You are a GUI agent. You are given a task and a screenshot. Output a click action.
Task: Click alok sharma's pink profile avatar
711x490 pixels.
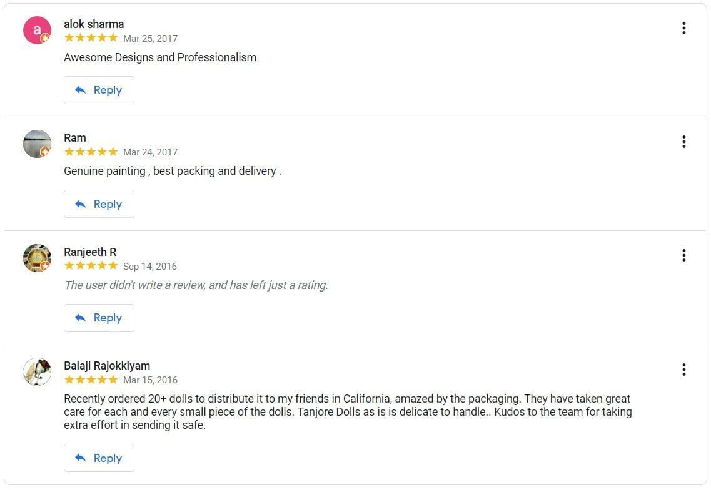37,30
